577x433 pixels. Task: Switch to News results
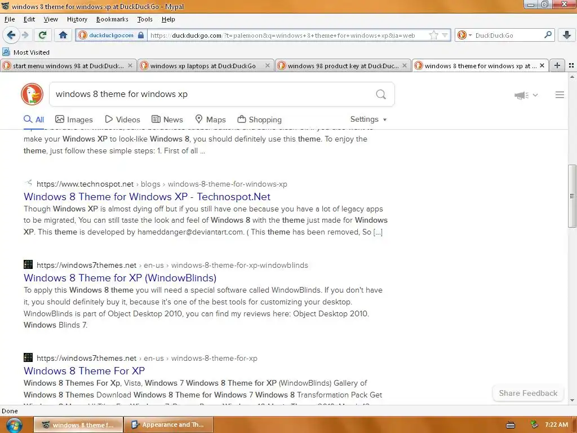pyautogui.click(x=167, y=120)
